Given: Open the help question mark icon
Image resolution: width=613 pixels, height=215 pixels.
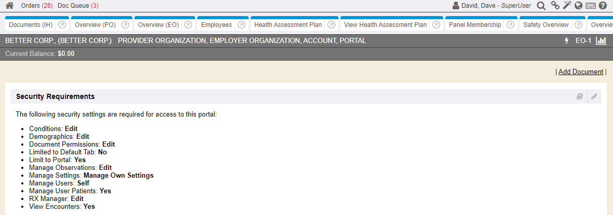Looking at the screenshot, I should (x=603, y=6).
